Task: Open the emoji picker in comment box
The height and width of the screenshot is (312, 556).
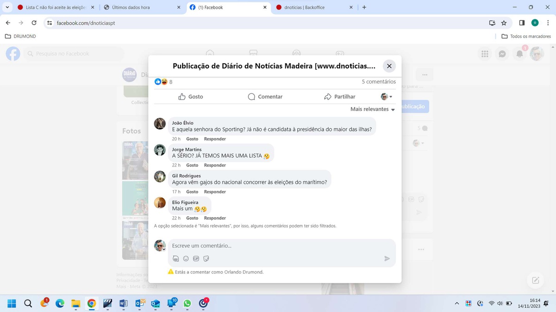Action: [186, 259]
